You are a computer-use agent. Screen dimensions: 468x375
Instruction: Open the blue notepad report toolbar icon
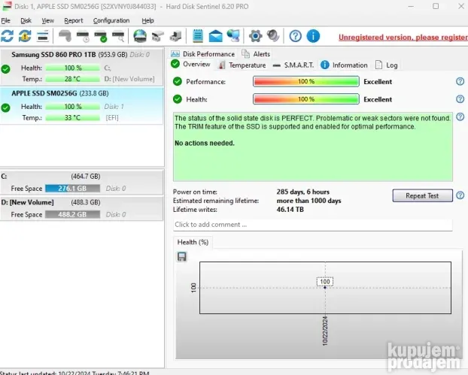(x=198, y=36)
